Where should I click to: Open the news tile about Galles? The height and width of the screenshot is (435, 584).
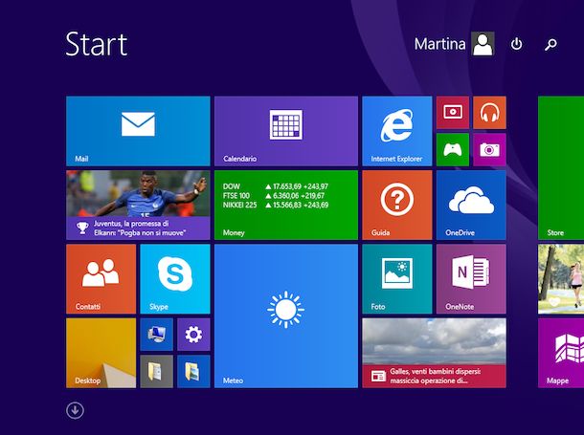click(434, 353)
